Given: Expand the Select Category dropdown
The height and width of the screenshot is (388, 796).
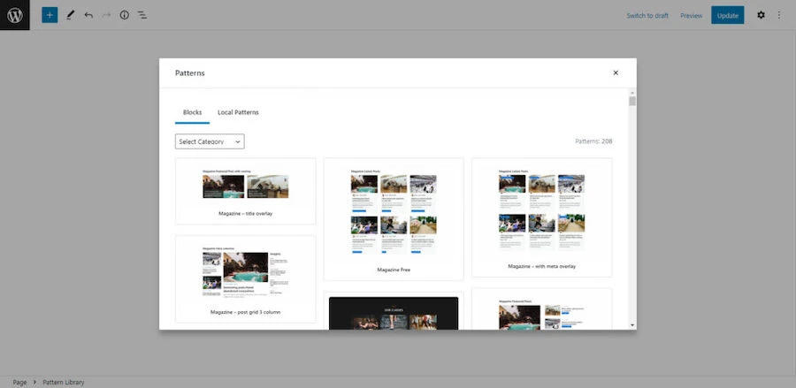Looking at the screenshot, I should click(x=210, y=141).
